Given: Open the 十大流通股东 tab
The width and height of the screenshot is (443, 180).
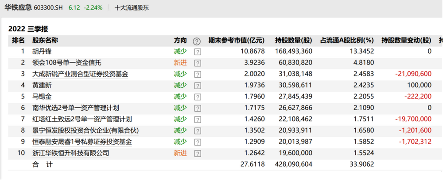Looking at the screenshot, I should pos(132,8).
